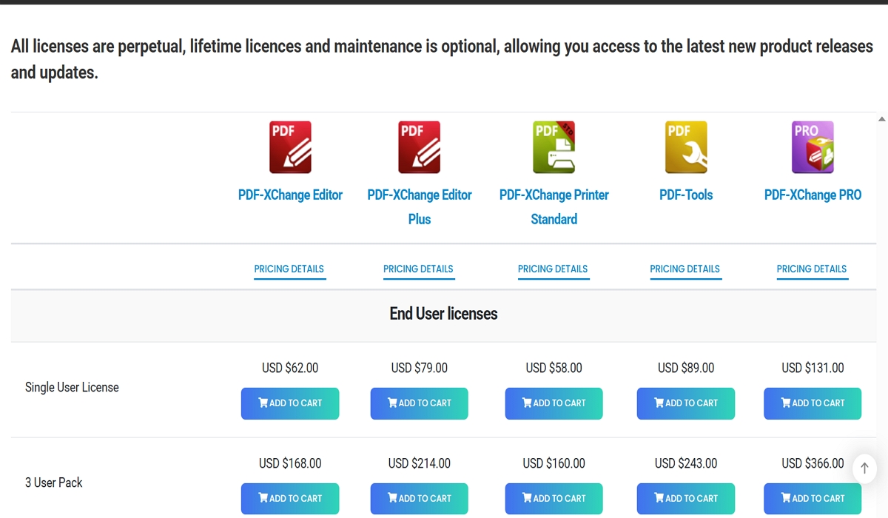Click the 'USD $160.00' price

[x=554, y=463]
